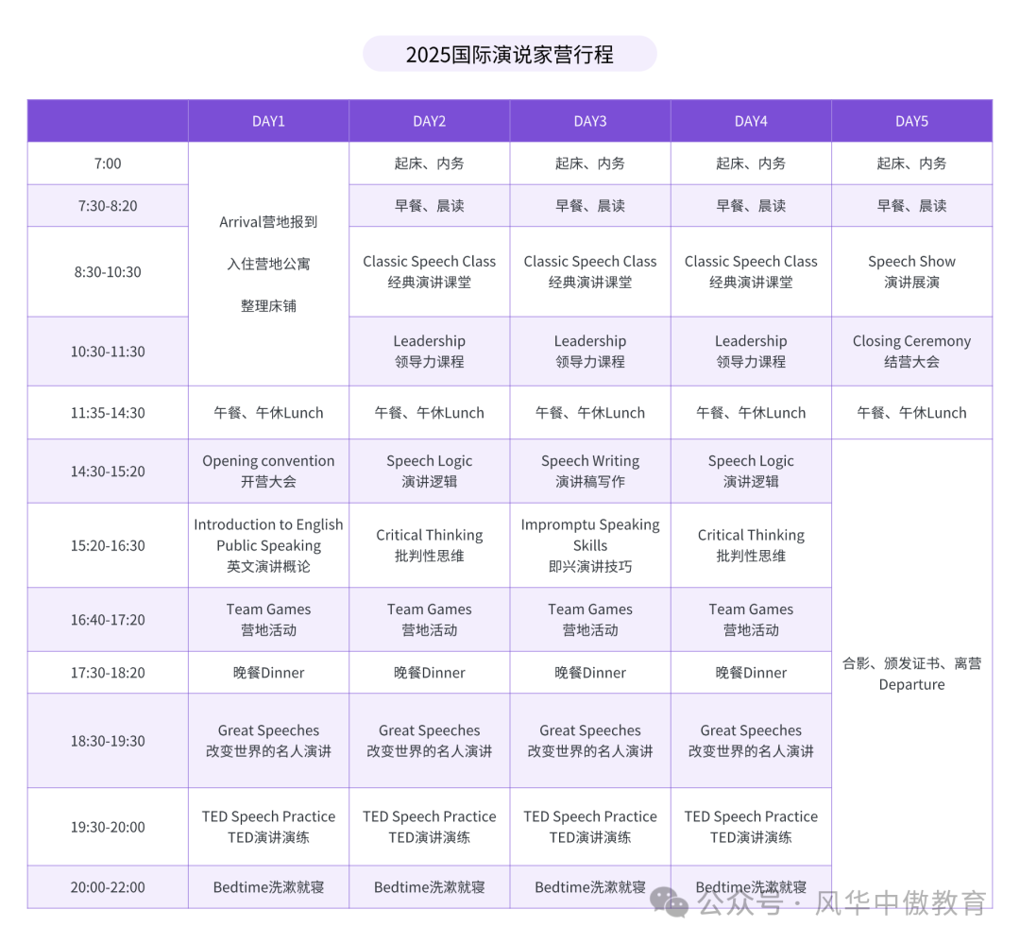Click DAY2 晚餐Dinner cell
1020x944 pixels.
tap(430, 673)
